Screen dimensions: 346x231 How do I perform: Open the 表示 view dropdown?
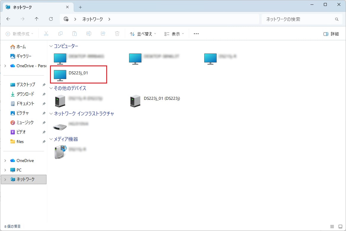click(174, 34)
